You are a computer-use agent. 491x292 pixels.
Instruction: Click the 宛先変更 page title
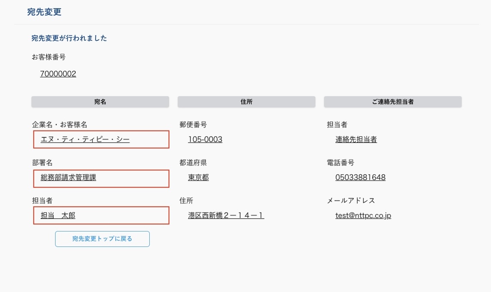[44, 12]
